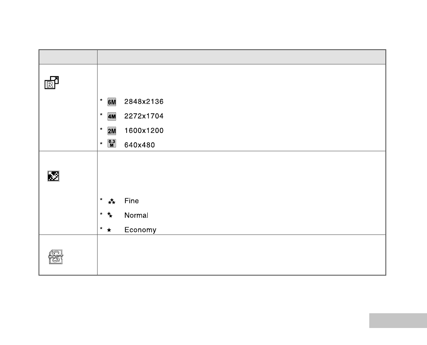Click the Quality change icon
Image resolution: width=427 pixels, height=345 pixels.
click(53, 176)
